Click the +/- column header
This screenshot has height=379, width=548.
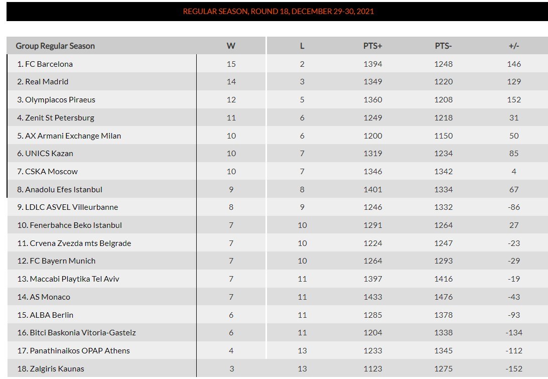click(514, 46)
